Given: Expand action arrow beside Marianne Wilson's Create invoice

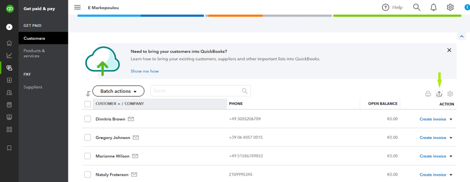Looking at the screenshot, I should tap(451, 156).
